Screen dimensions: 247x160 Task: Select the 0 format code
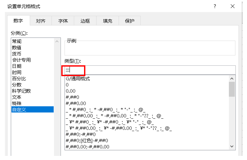coord(147,85)
